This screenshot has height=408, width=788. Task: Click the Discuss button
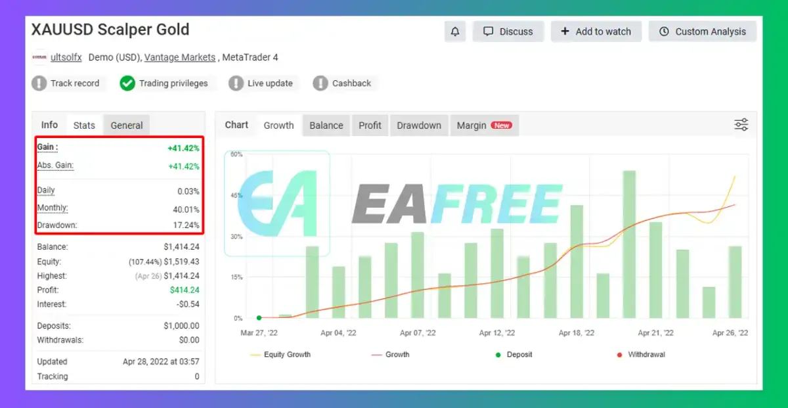click(x=508, y=32)
